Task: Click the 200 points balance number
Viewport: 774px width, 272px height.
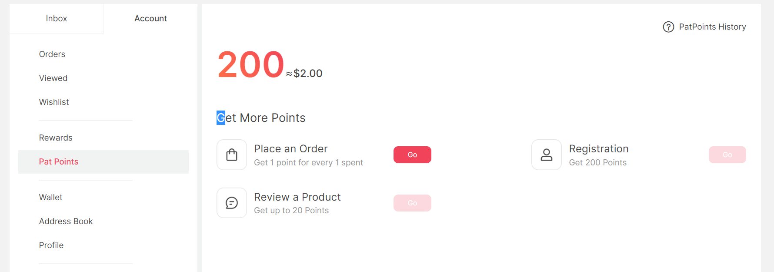Action: [251, 64]
